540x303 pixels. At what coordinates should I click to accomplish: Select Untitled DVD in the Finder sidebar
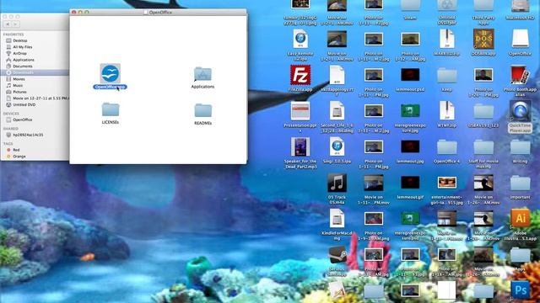[24, 104]
